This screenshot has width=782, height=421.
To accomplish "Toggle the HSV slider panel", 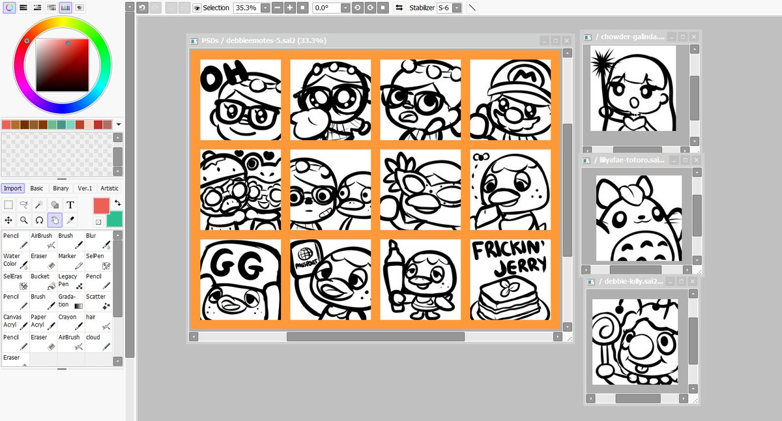I will [x=37, y=7].
